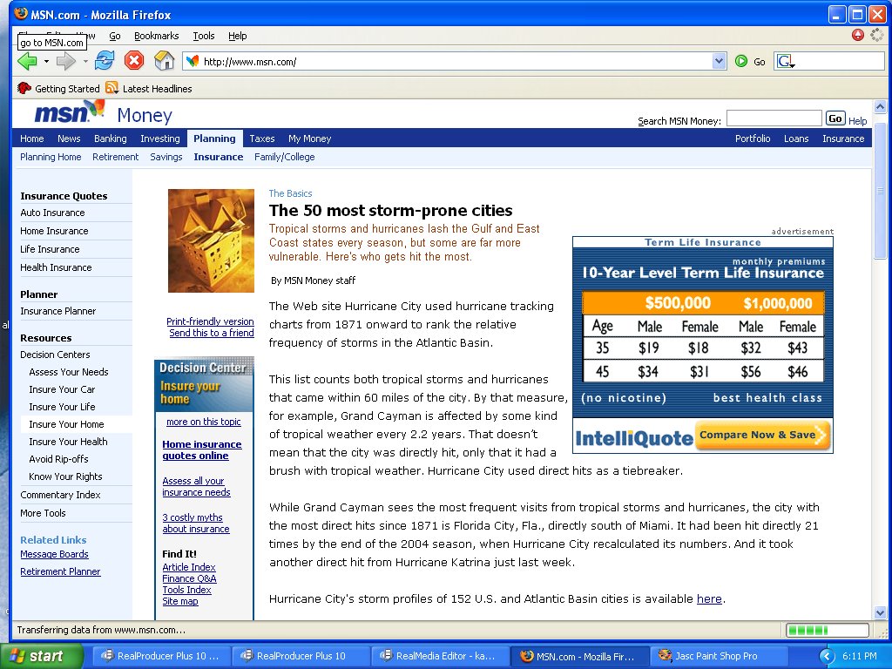Stop loading with the red Stop icon

pyautogui.click(x=134, y=60)
